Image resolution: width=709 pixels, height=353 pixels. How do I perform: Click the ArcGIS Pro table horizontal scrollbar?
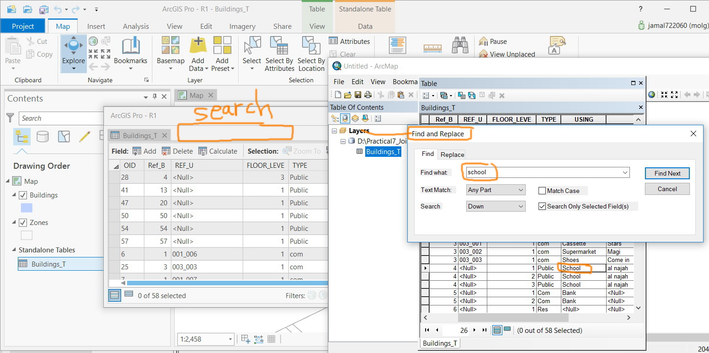pos(227,283)
